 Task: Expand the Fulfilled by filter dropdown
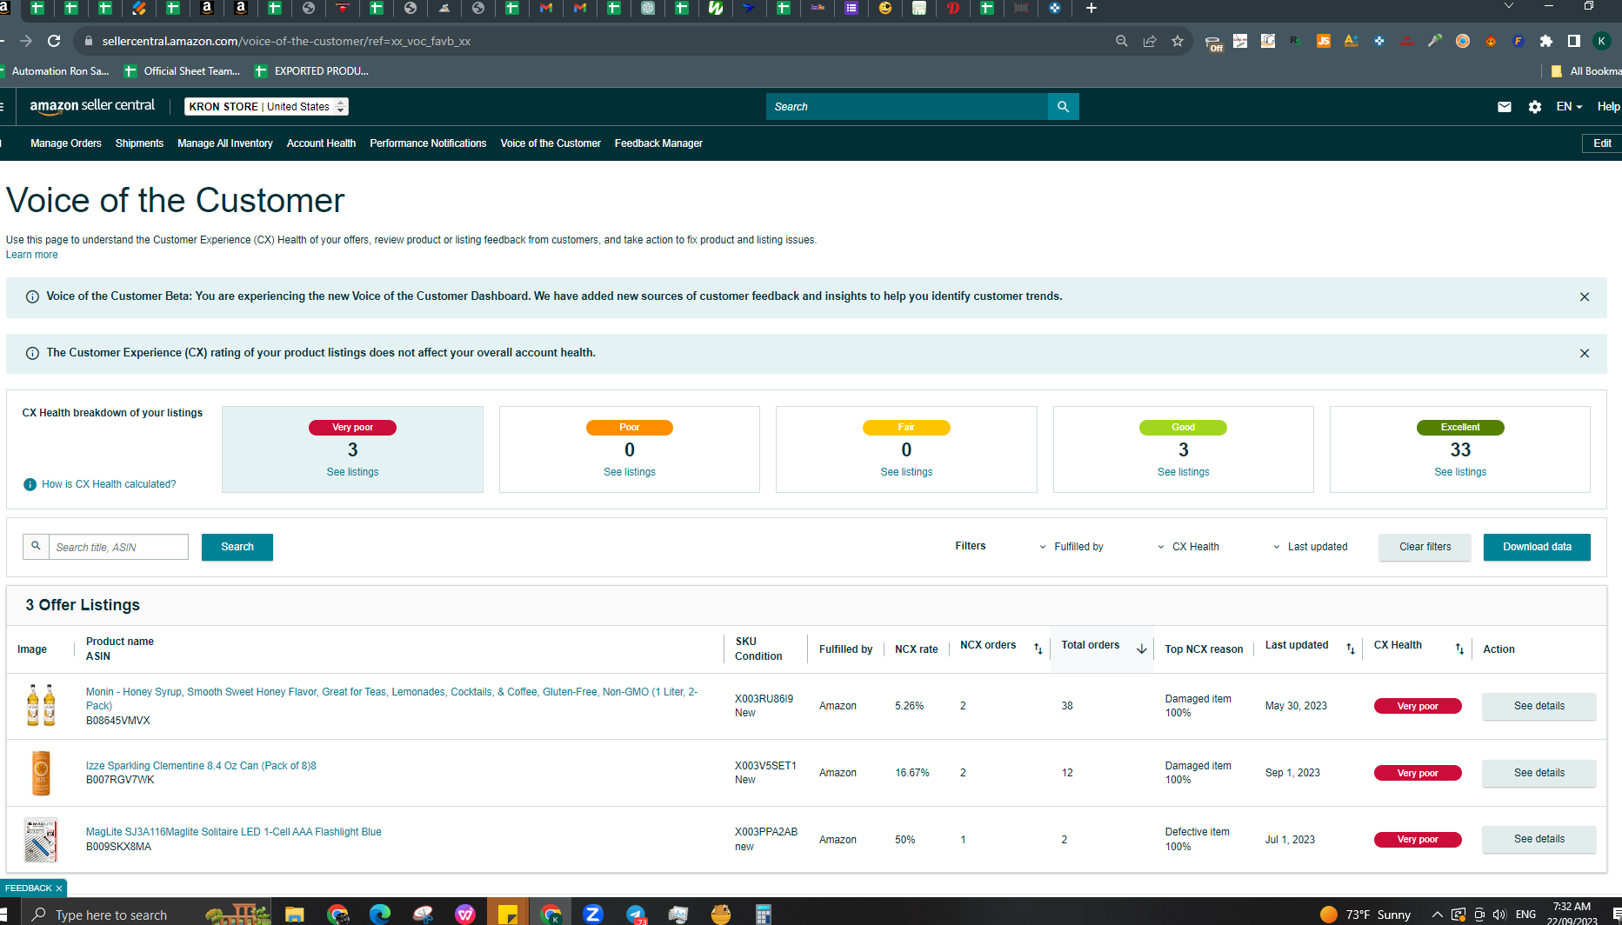[1071, 547]
